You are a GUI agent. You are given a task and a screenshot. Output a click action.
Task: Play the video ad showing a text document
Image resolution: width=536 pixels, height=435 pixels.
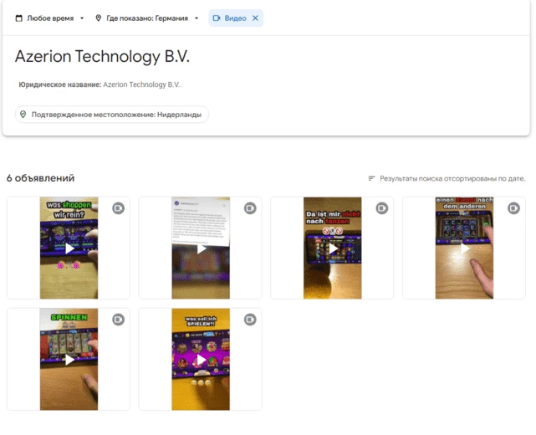pyautogui.click(x=201, y=248)
